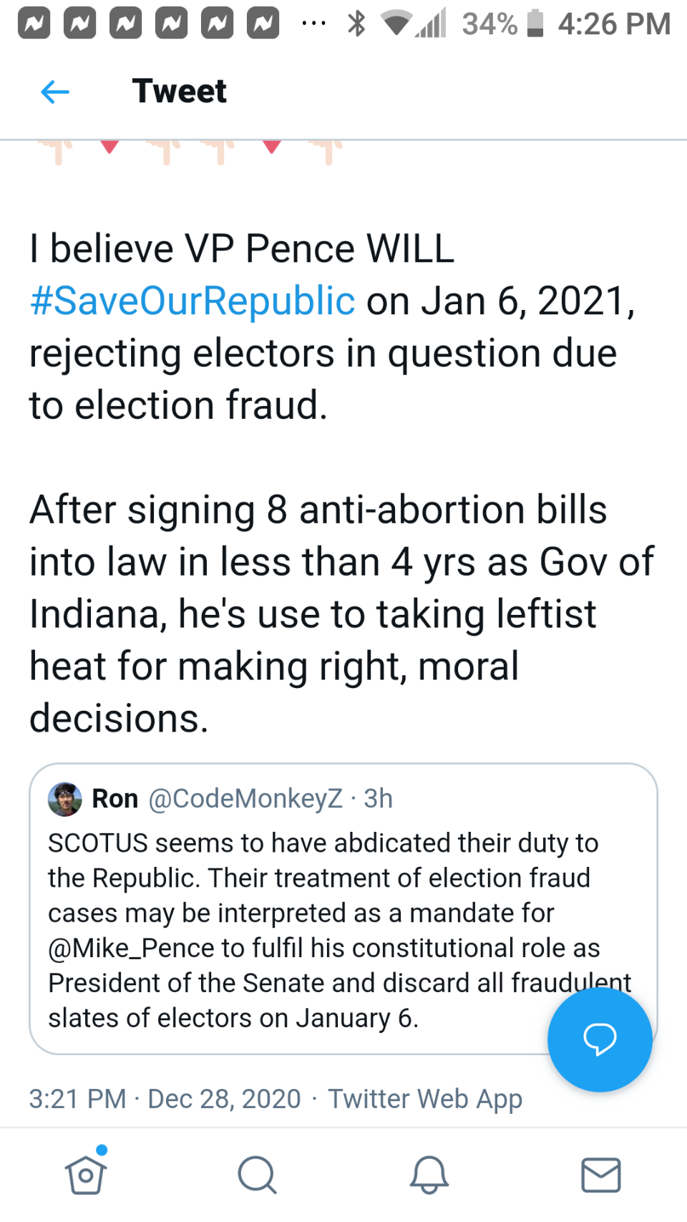Open Ron's profile picture in quoted tweet
687x1222 pixels.
coord(65,799)
